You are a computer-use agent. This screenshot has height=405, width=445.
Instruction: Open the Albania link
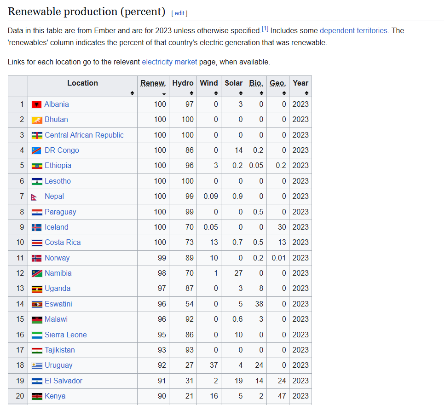pos(57,104)
